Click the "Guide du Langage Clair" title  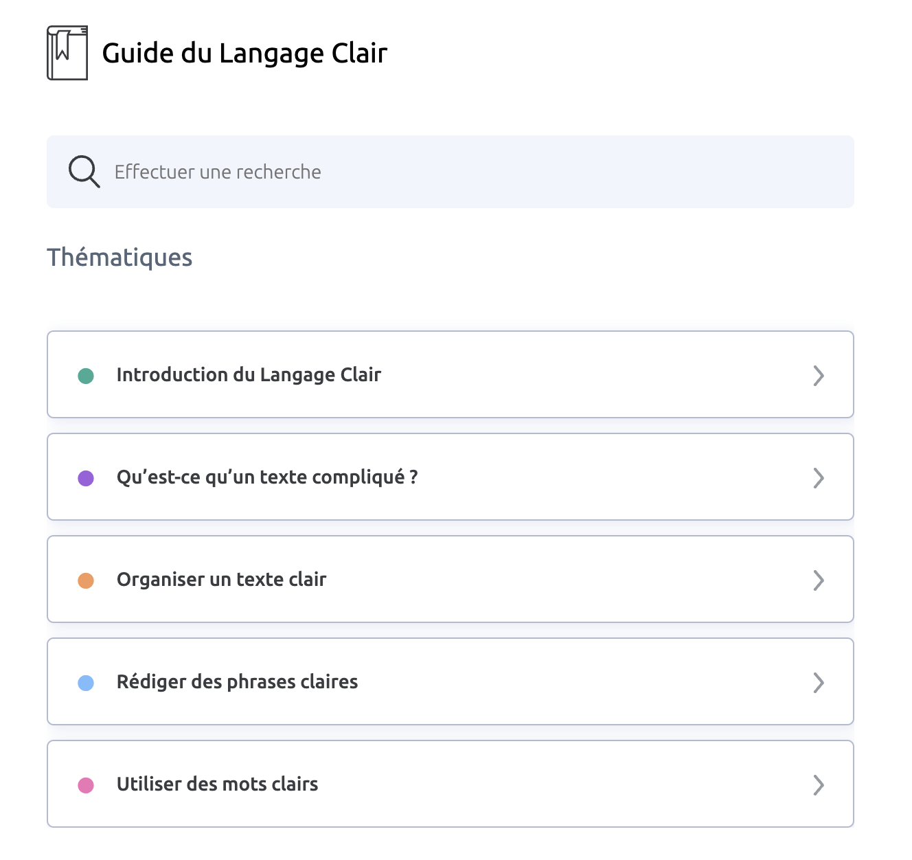244,54
